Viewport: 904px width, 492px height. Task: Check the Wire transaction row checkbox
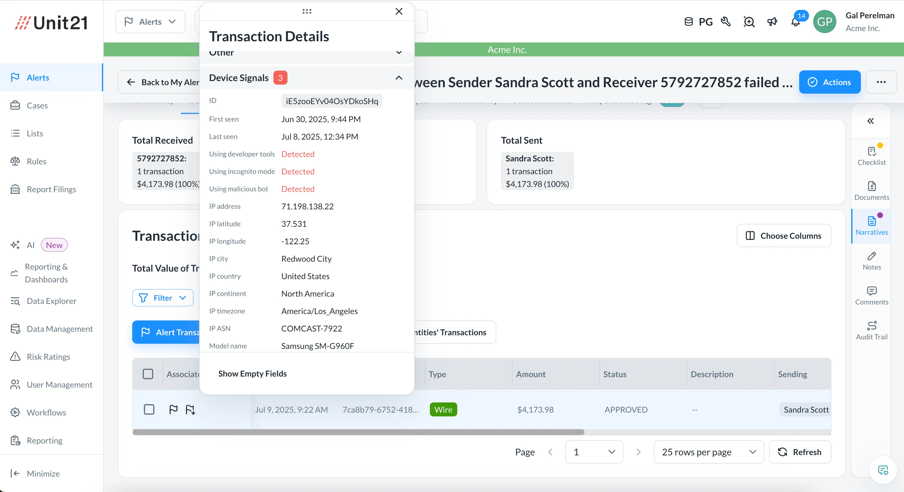coord(149,409)
